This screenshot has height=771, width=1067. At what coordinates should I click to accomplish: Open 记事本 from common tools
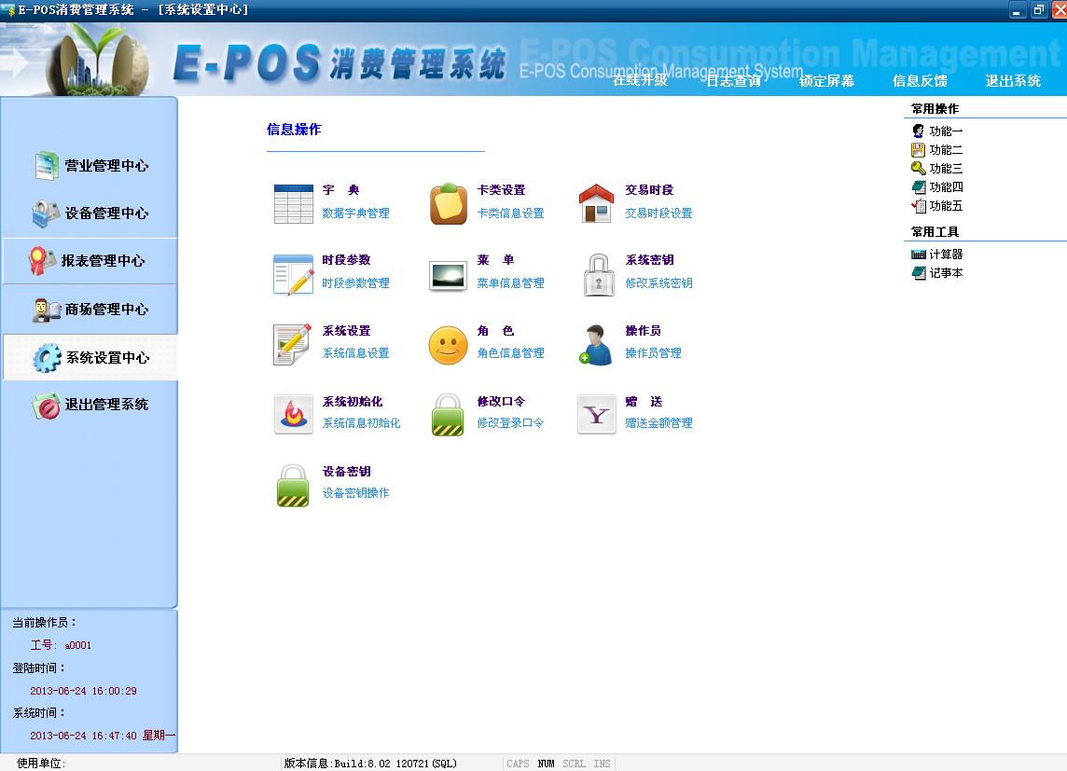(945, 273)
